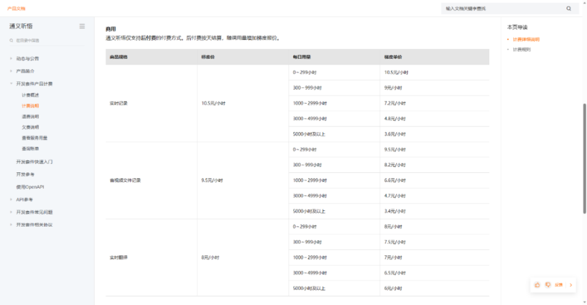The image size is (587, 305).
Task: Open 开发套件快速入门 in the sidebar
Action: 34,162
